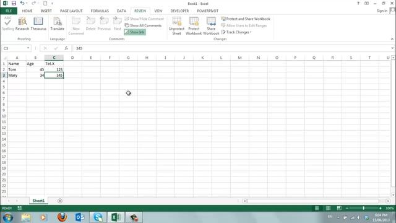Switch to the FORMULAS tab
Viewport: 396px width, 223px height.
click(x=100, y=11)
